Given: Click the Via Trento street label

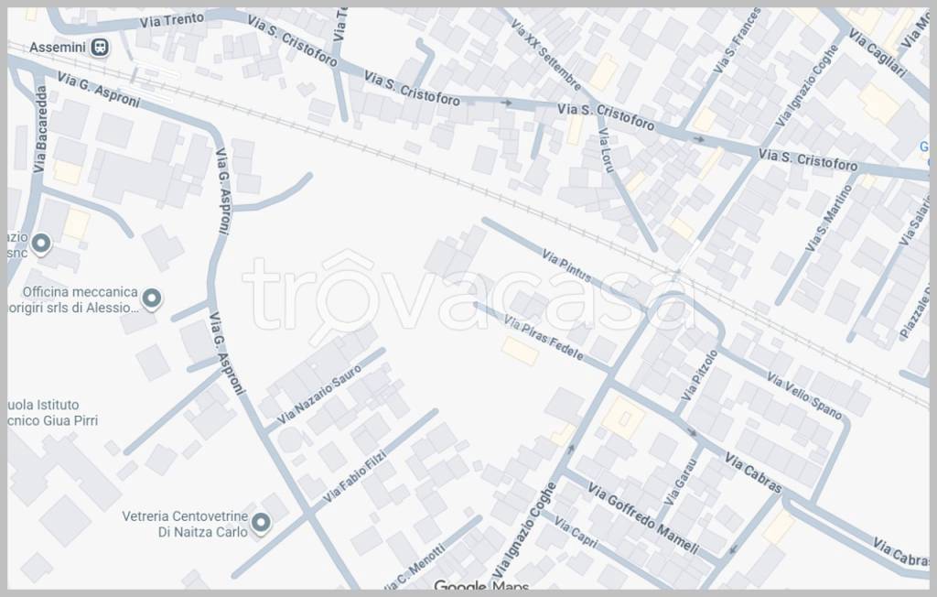Looking at the screenshot, I should click(173, 19).
